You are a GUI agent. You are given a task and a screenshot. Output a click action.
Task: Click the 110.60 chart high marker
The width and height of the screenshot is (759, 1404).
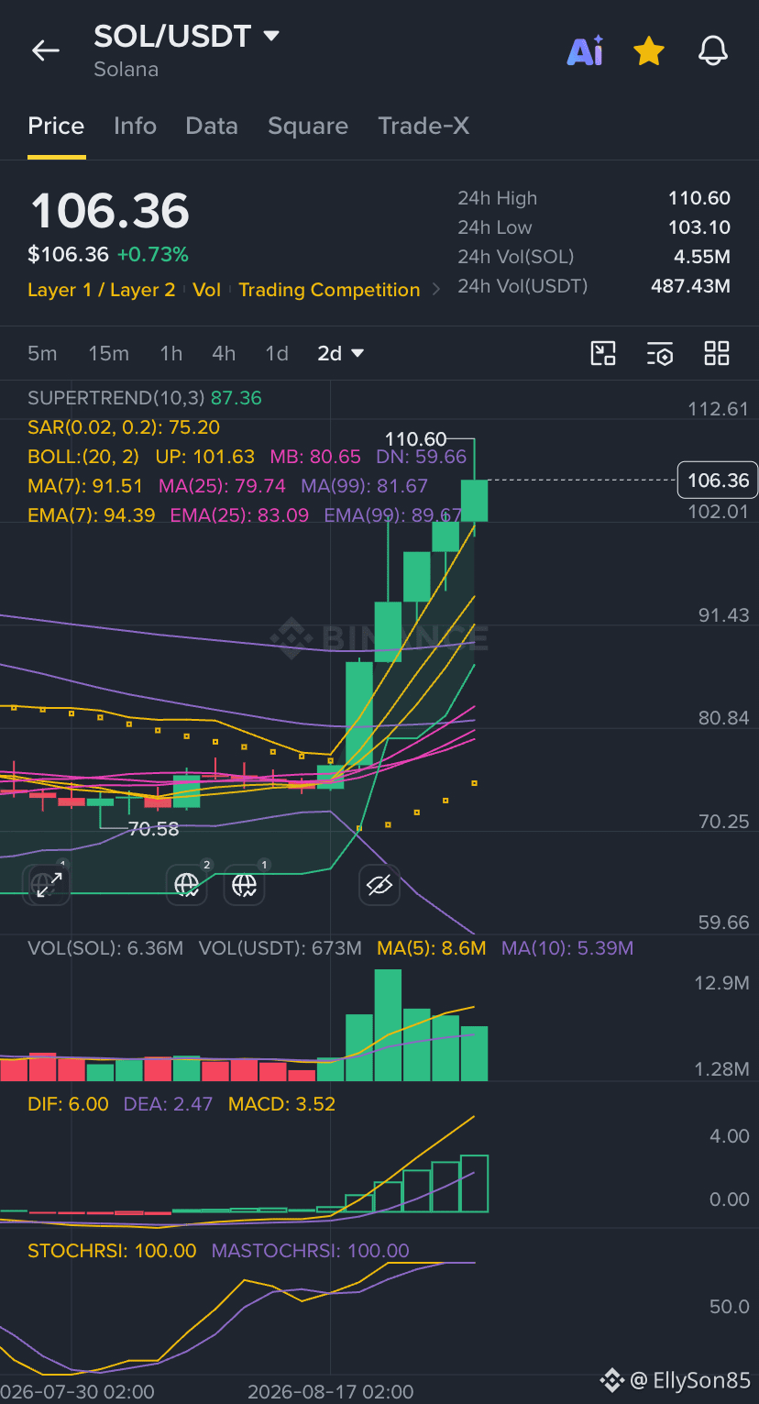coord(415,440)
